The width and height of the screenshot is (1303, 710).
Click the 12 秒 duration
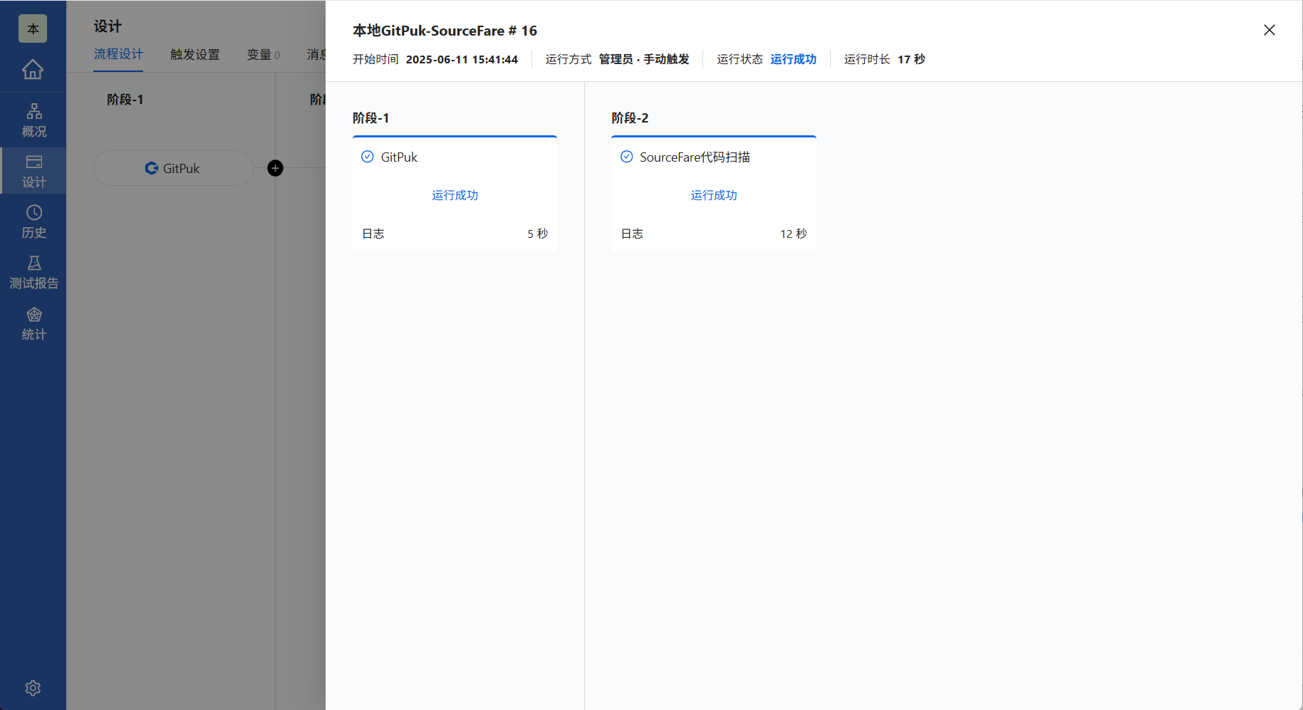793,234
